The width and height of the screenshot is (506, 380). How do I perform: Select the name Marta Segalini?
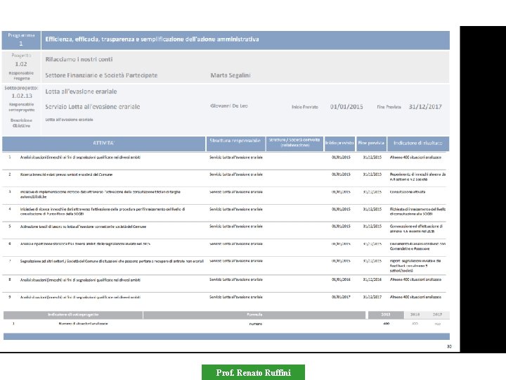(231, 75)
